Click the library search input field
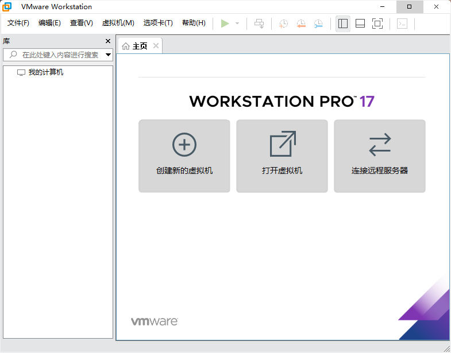Screen dimensions: 451x353 coord(58,55)
